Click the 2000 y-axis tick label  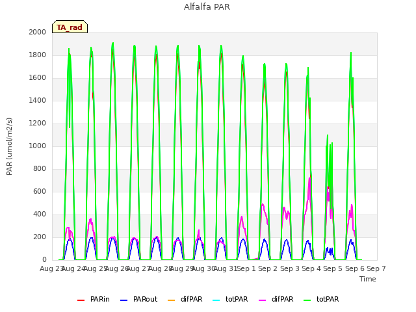click(x=38, y=32)
